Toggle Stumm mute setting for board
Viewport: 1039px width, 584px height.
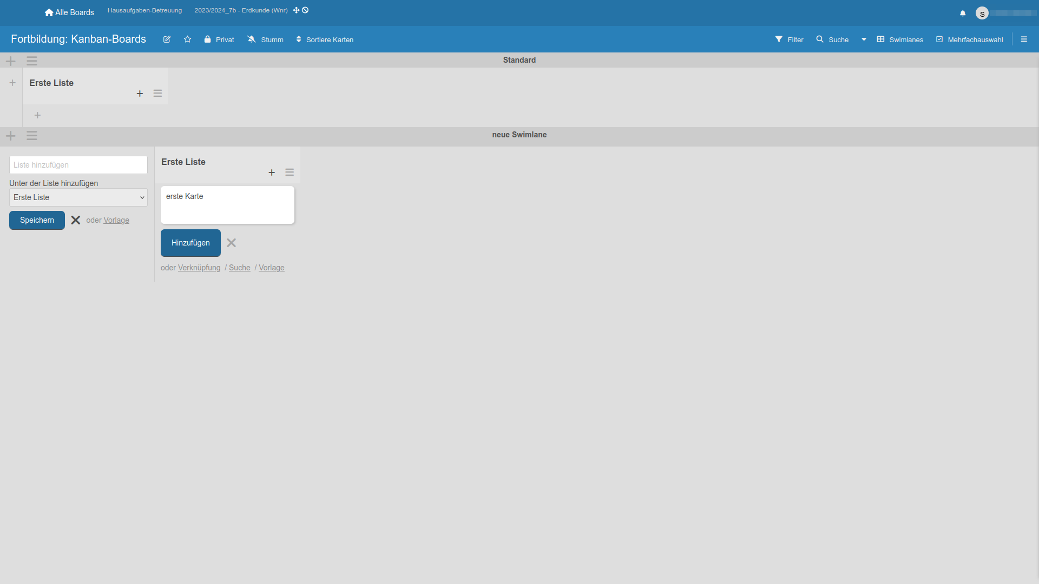[x=265, y=39]
